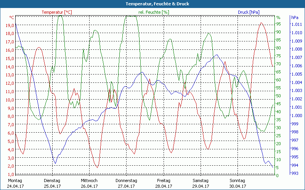
Task: Select the green rel. Feuchte [%] legend label
Action: pyautogui.click(x=154, y=12)
